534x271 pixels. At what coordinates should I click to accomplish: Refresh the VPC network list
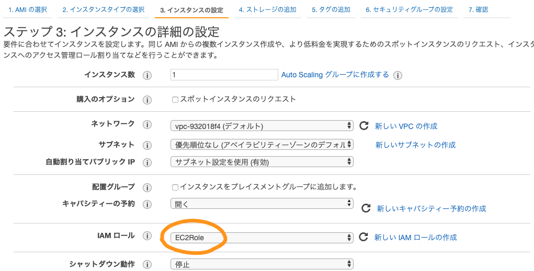pos(363,126)
